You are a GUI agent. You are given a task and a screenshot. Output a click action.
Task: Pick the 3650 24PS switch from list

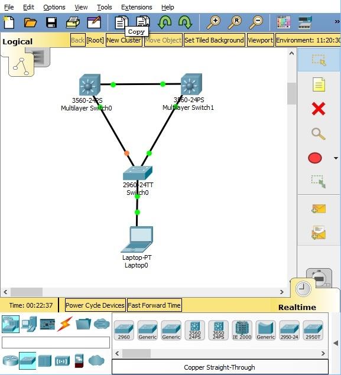point(218,330)
